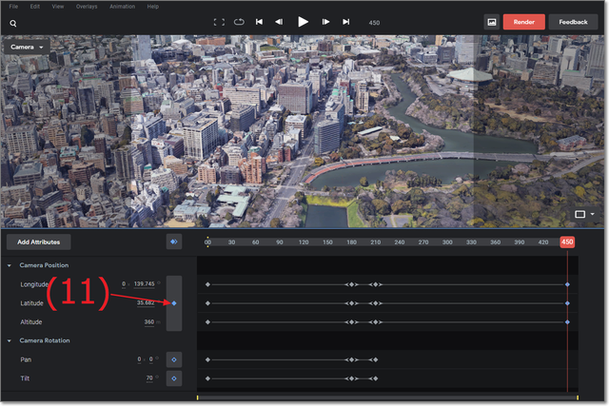Toggle keyframe for Tilt
Image resolution: width=609 pixels, height=406 pixels.
(173, 378)
